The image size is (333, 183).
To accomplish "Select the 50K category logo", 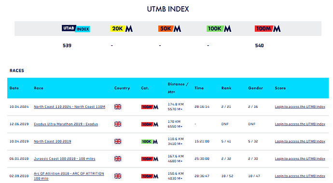I will (169, 28).
